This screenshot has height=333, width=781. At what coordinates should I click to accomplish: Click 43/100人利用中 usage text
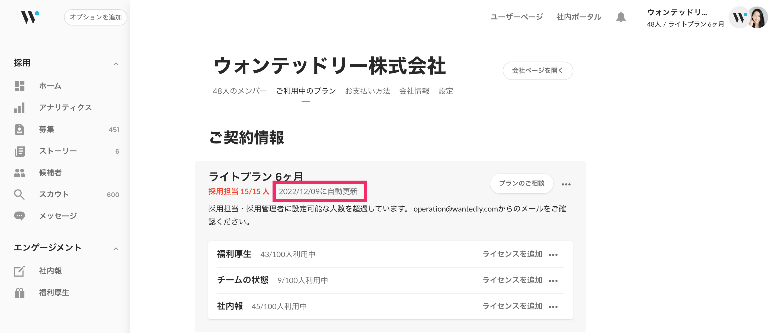tap(288, 254)
